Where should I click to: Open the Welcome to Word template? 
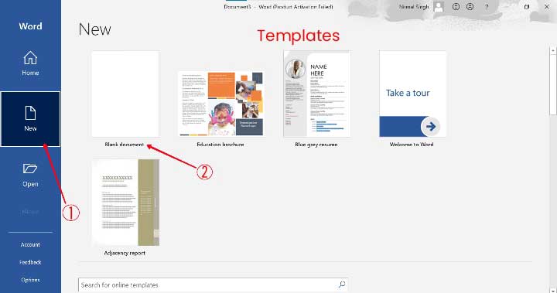click(412, 94)
